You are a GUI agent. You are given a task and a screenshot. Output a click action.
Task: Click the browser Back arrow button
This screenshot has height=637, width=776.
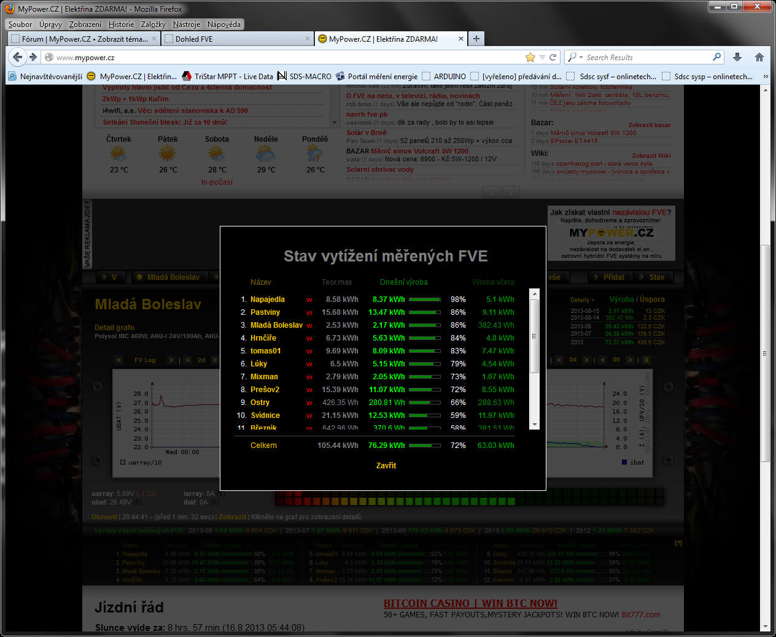pyautogui.click(x=17, y=57)
